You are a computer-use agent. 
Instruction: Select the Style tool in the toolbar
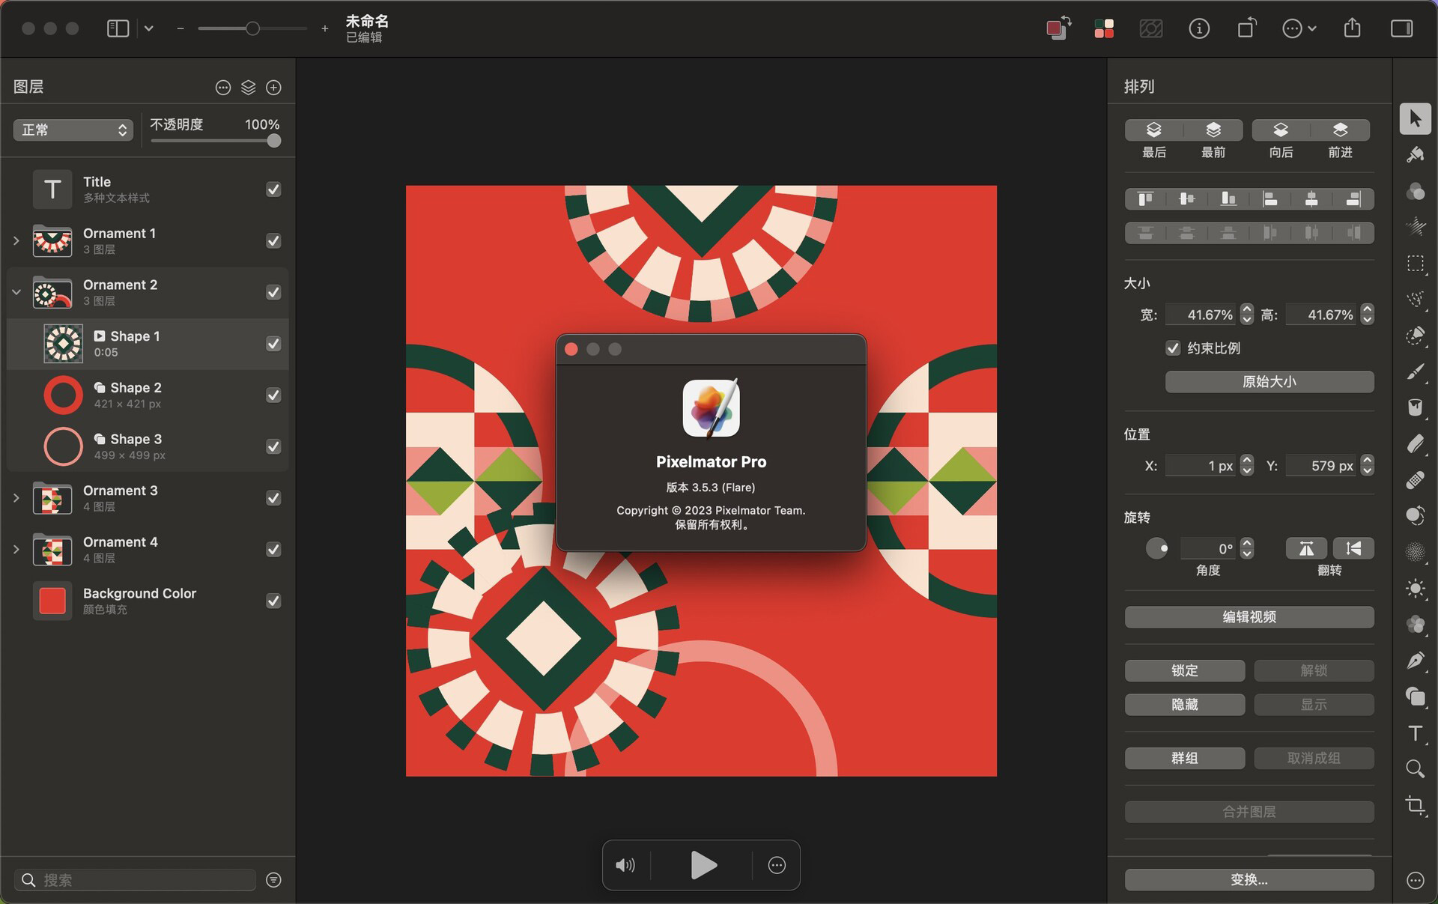click(x=1415, y=155)
